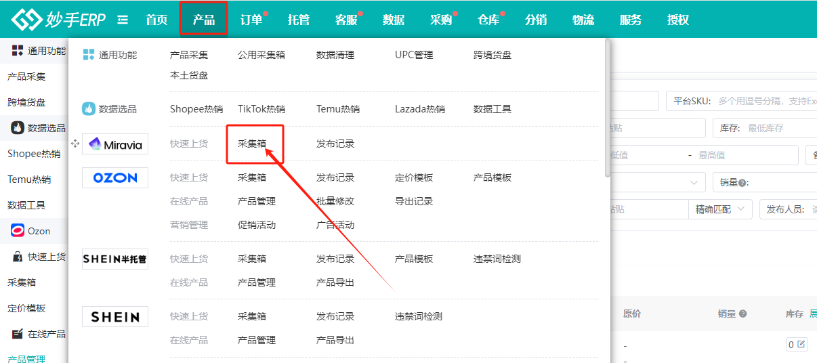This screenshot has width=817, height=363.
Task: Click the SHEIN半托管 platform logo
Action: [115, 259]
